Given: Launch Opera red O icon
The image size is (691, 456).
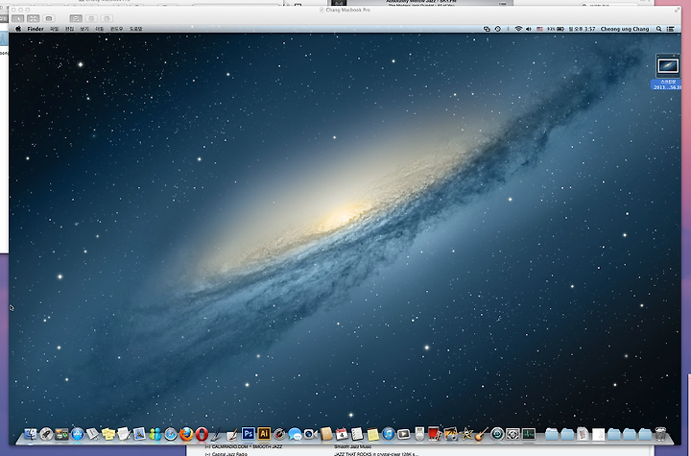Looking at the screenshot, I should [202, 434].
